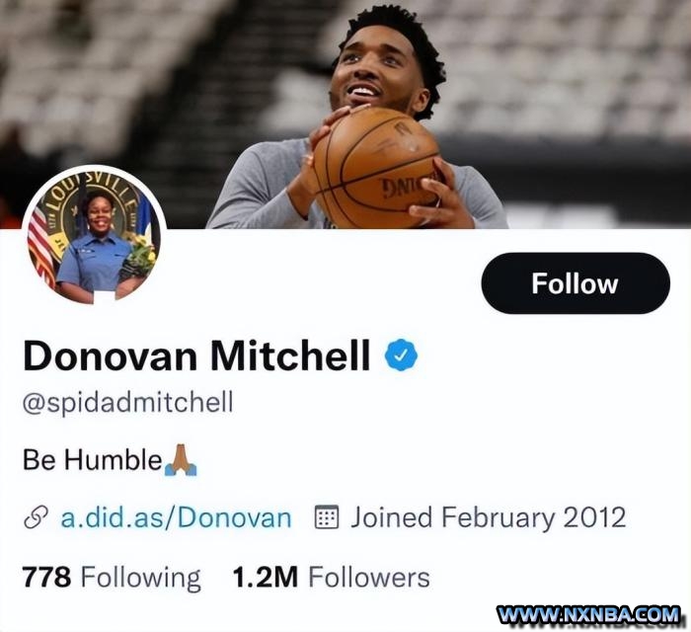691x632 pixels.
Task: Click the blue verified checkmark badge
Action: point(401,355)
